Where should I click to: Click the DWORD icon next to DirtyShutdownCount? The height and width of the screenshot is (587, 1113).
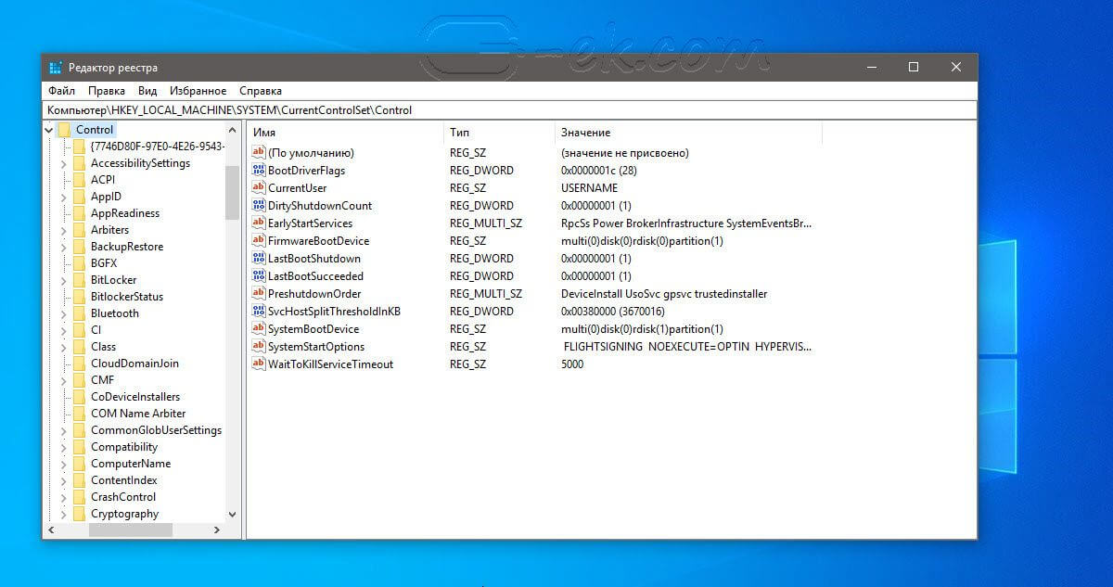coord(259,206)
